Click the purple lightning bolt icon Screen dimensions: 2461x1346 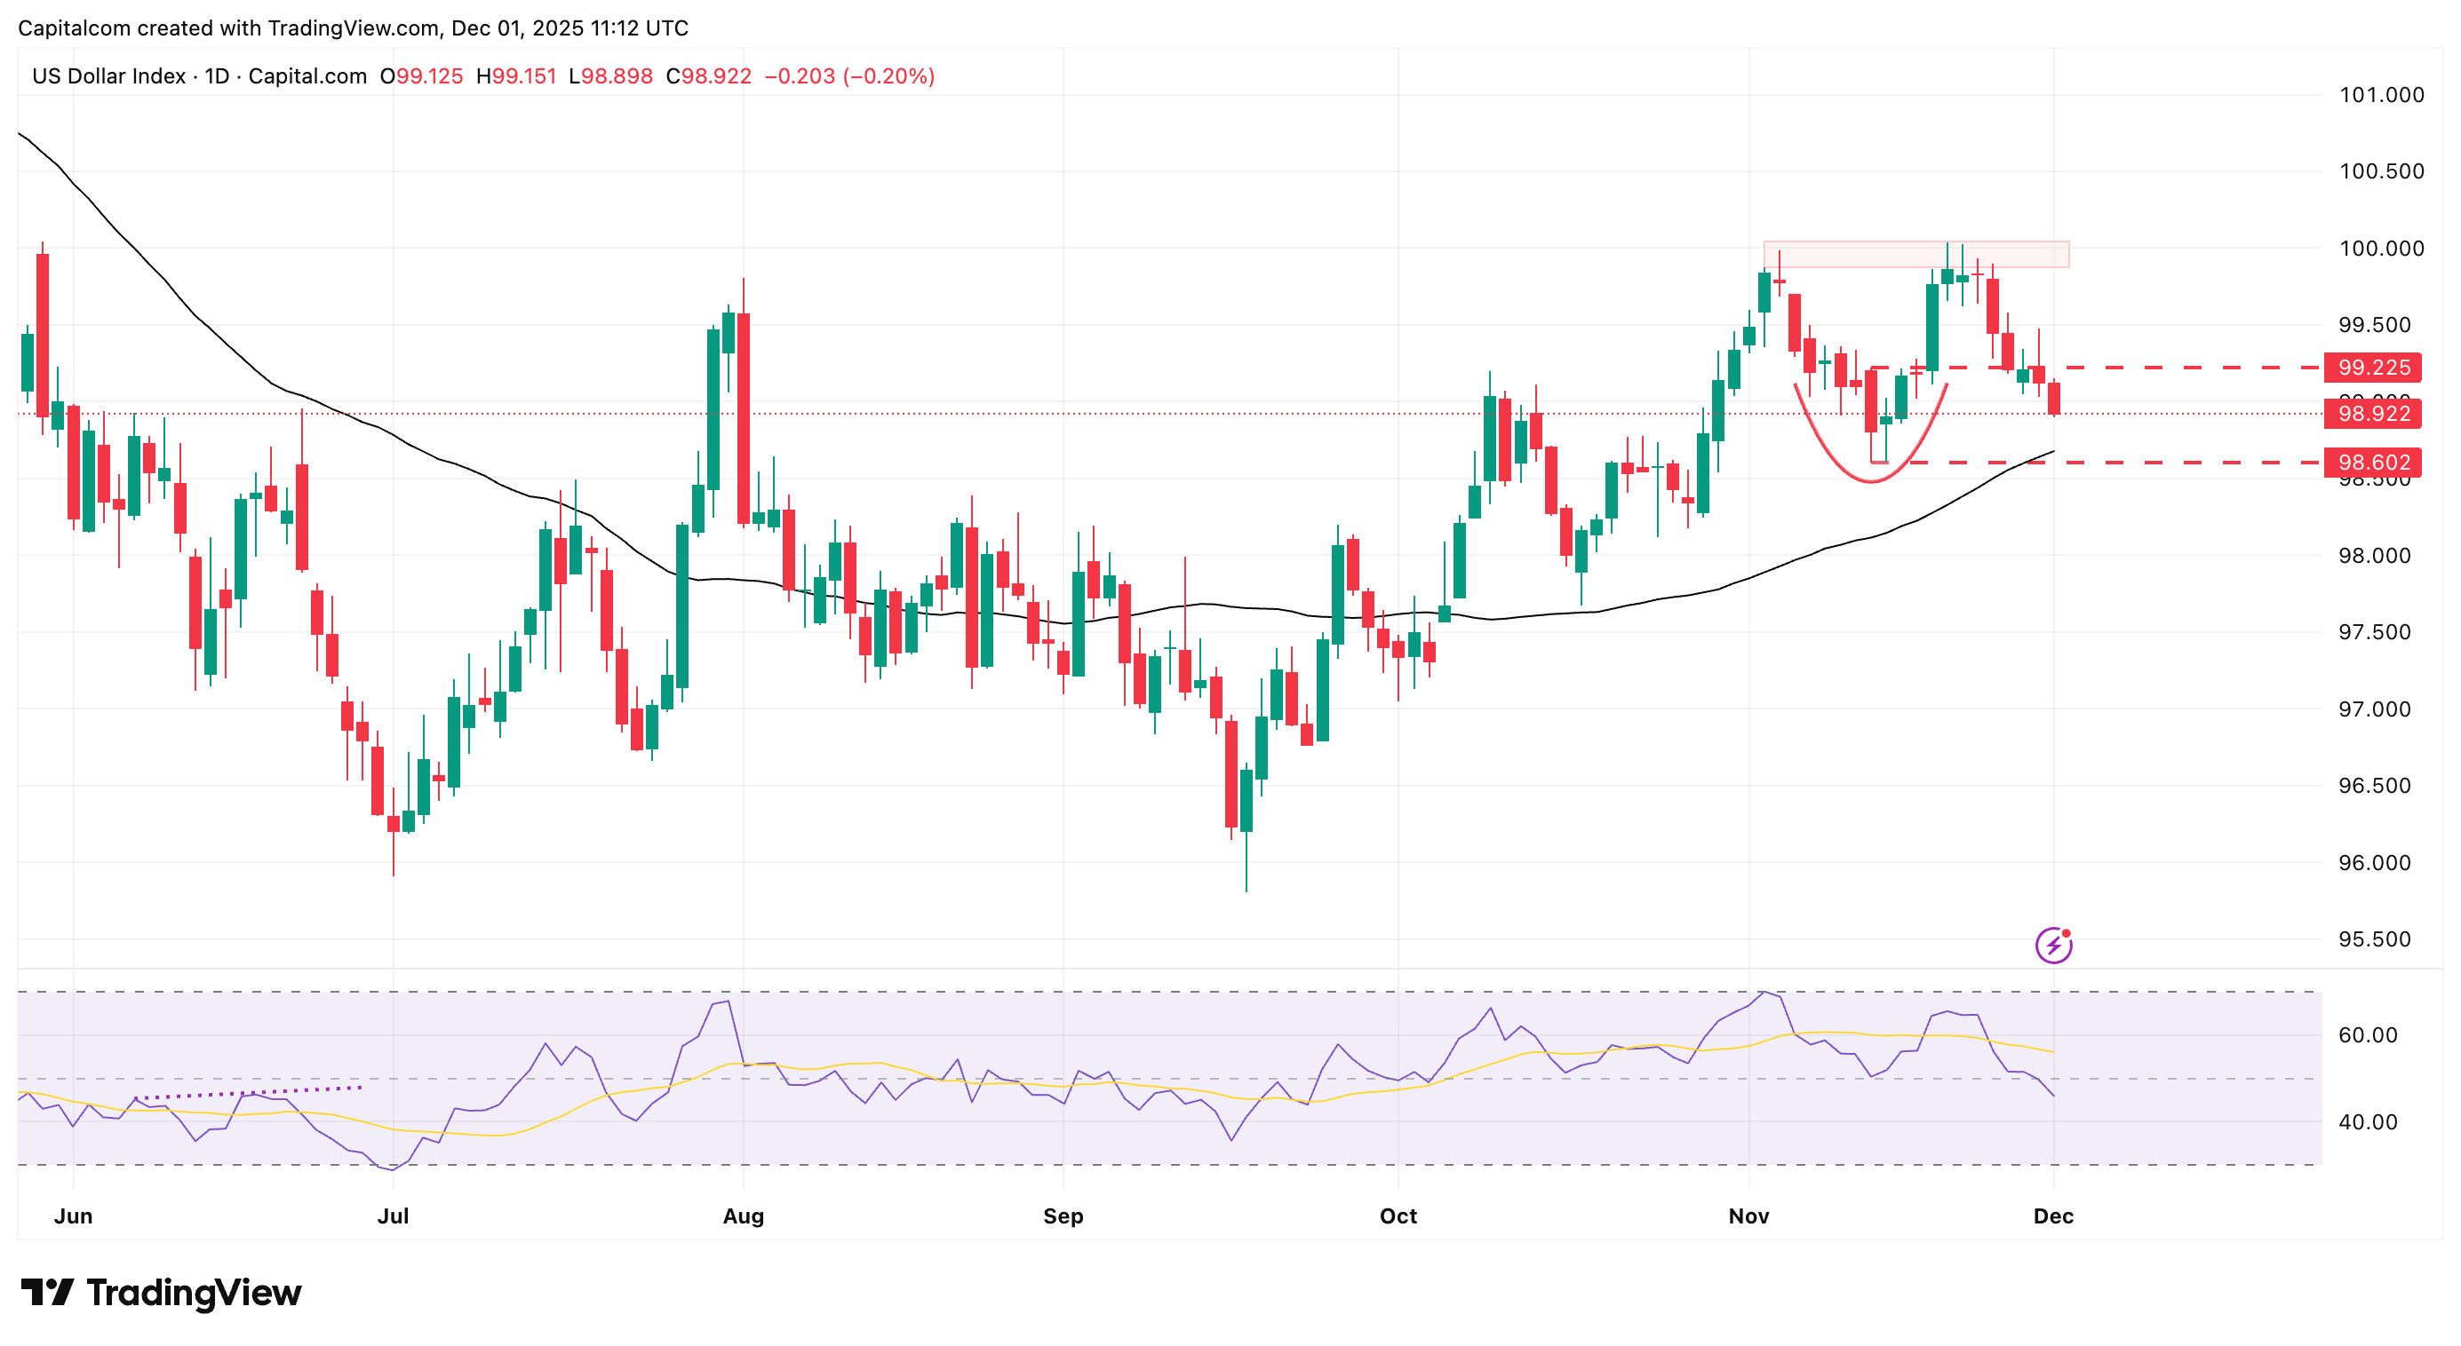pyautogui.click(x=2052, y=945)
